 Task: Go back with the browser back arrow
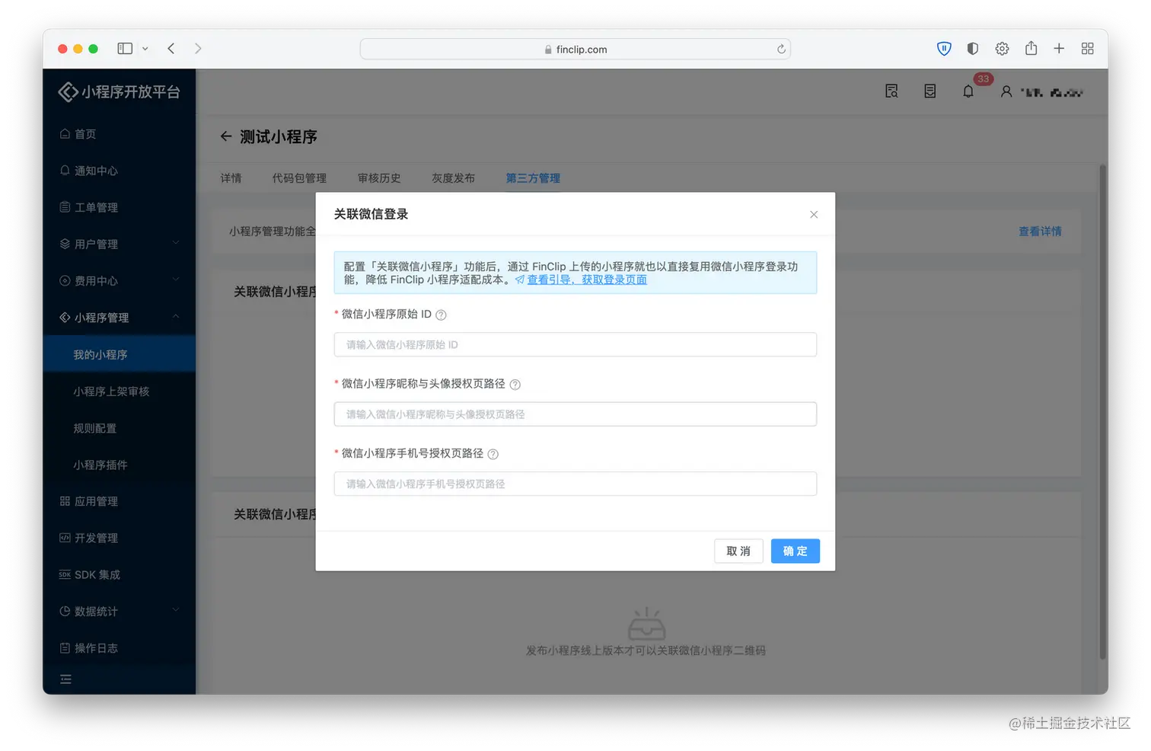[171, 49]
